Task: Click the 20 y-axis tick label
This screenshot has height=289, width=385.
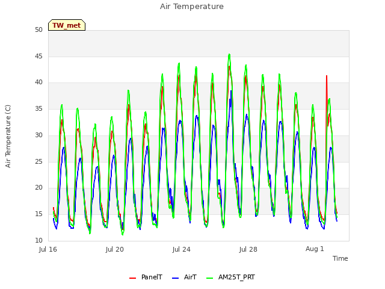Action: tap(38, 188)
